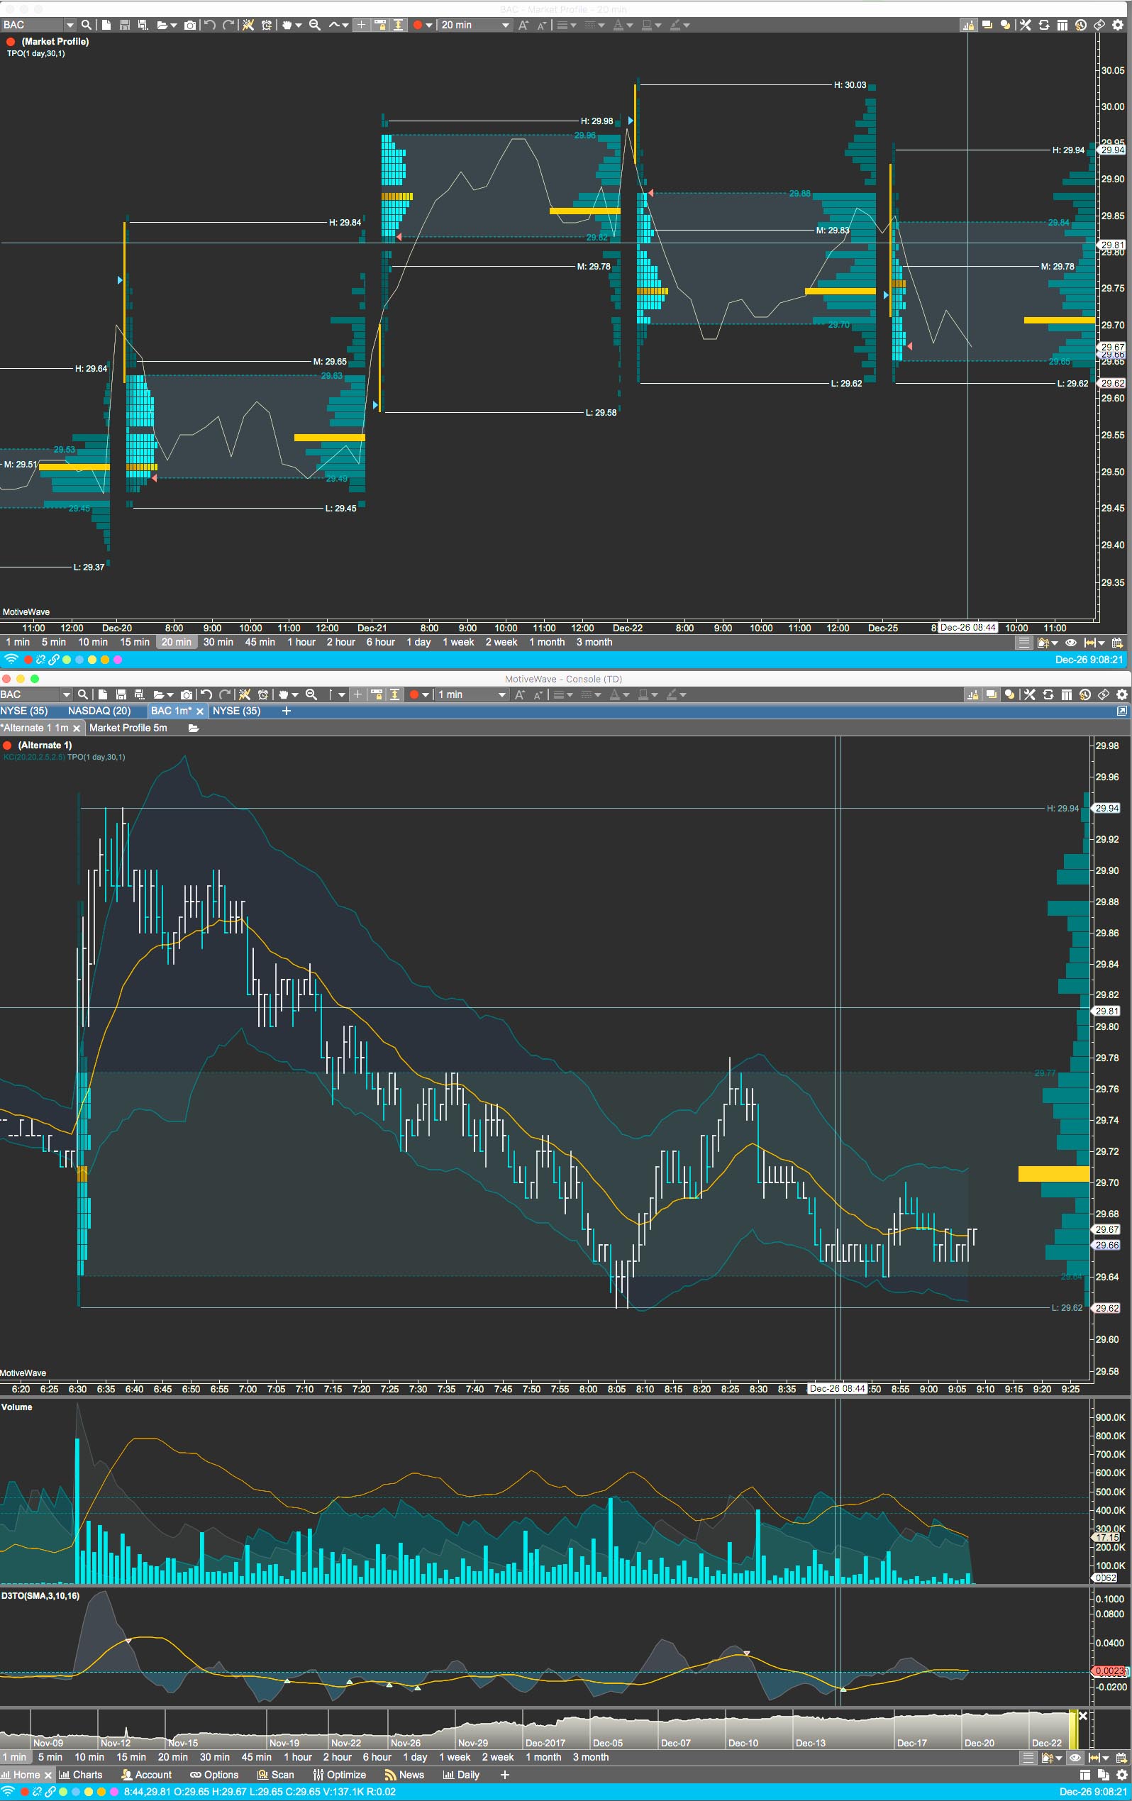Save the chart in the Console window toolbar
This screenshot has width=1132, height=1801.
click(x=121, y=694)
